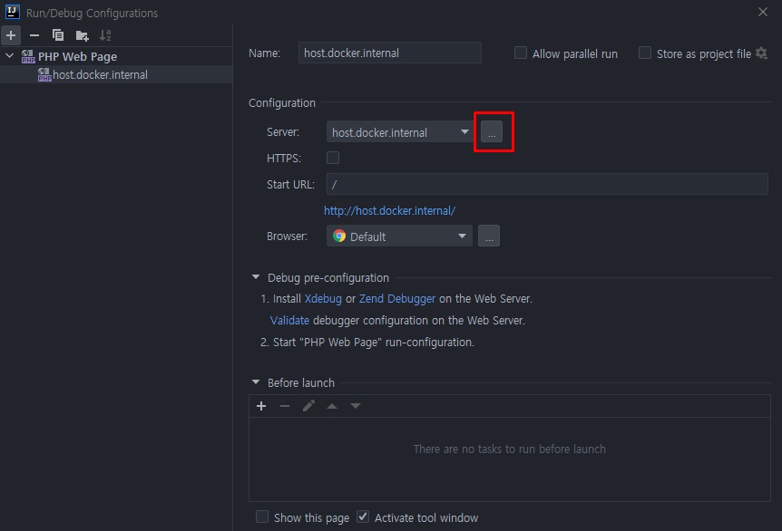The width and height of the screenshot is (782, 531).
Task: Click the Chrome icon in Browser dropdown
Action: (339, 237)
